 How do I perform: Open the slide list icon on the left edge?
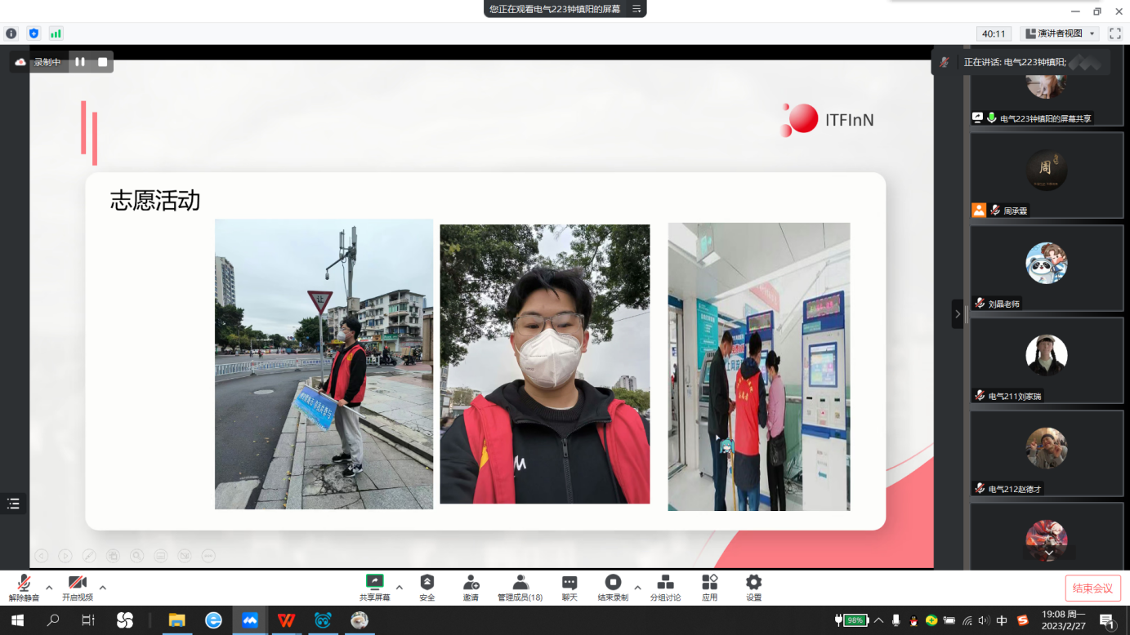[13, 504]
